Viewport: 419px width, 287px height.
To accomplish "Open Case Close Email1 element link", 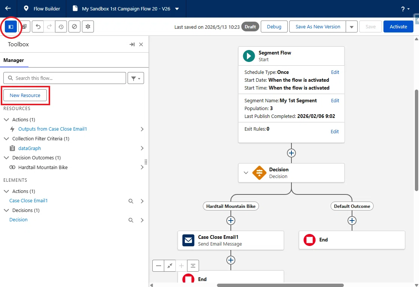I will 28,201.
